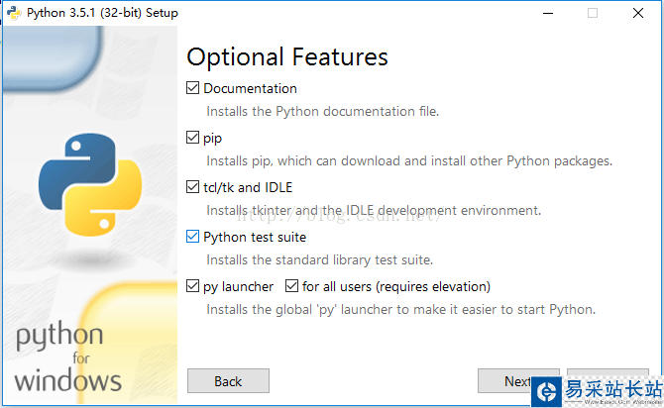The width and height of the screenshot is (664, 408).
Task: Click the standard library test suite description
Action: click(319, 259)
